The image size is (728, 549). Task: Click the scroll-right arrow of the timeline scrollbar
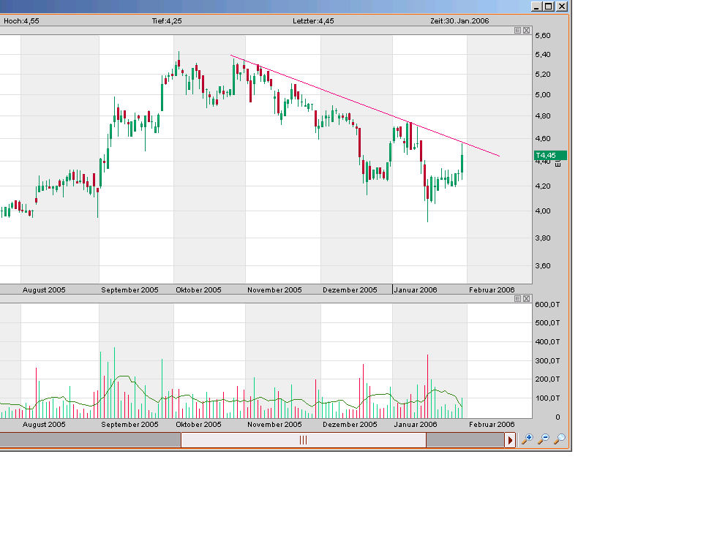(510, 440)
